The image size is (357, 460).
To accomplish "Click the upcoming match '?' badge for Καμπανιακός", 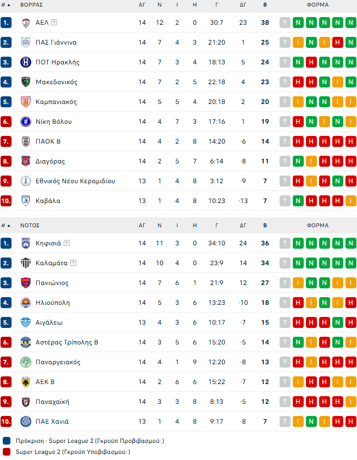I will tap(285, 102).
